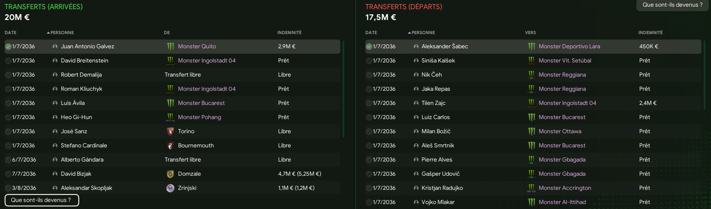The height and width of the screenshot is (209, 711).
Task: Tick the David Bizjak row checkbox
Action: pos(8,174)
